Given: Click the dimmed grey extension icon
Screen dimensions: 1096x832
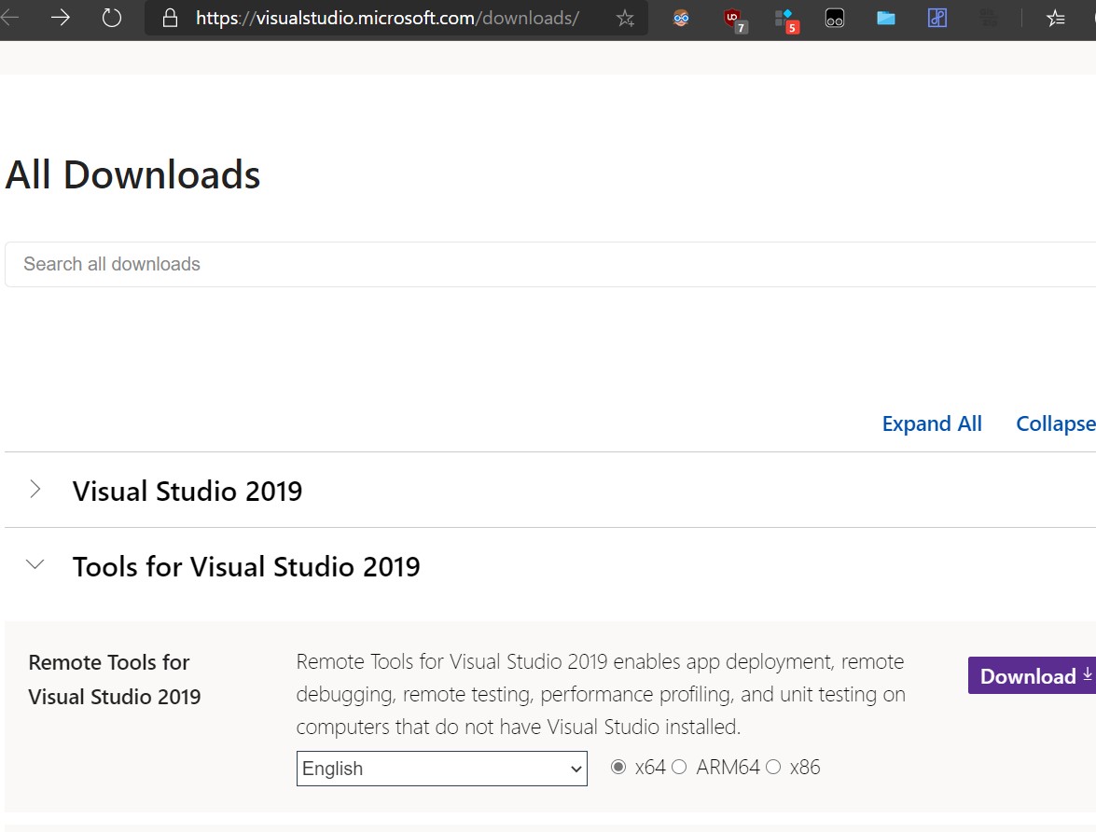Looking at the screenshot, I should (x=988, y=18).
